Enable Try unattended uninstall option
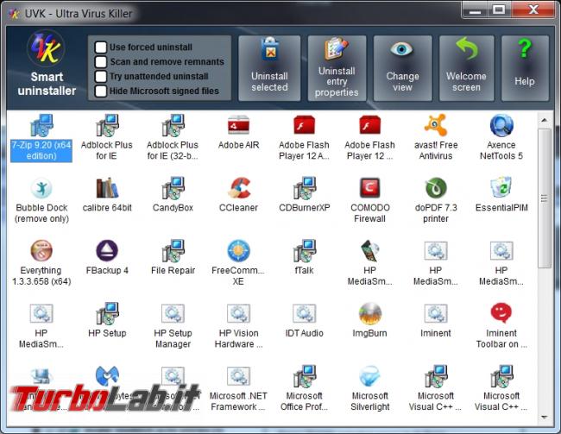The height and width of the screenshot is (434, 561). [101, 77]
